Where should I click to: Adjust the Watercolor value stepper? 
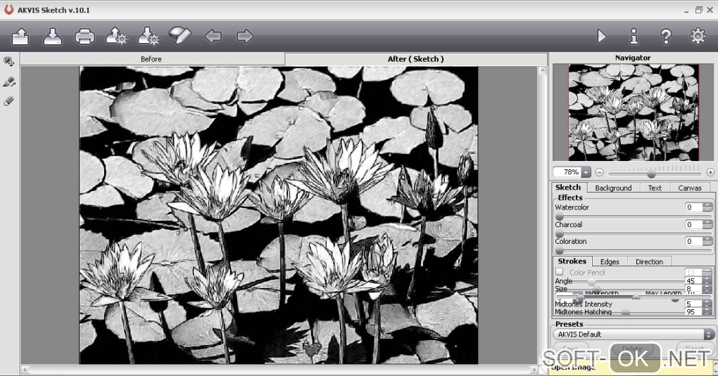coord(707,207)
